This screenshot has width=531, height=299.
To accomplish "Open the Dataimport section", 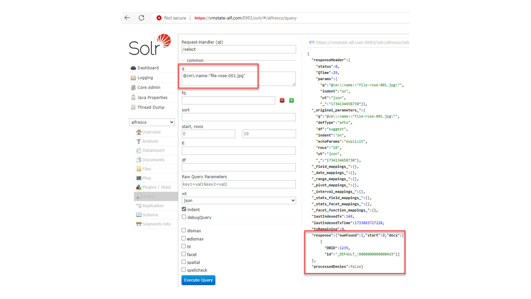I will point(153,150).
